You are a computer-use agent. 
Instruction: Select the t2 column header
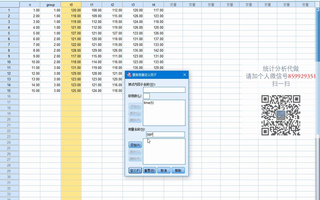click(x=112, y=5)
